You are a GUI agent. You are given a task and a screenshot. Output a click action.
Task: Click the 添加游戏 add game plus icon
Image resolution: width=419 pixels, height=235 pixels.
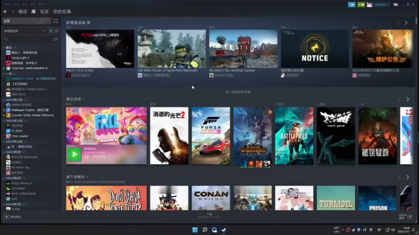click(7, 217)
